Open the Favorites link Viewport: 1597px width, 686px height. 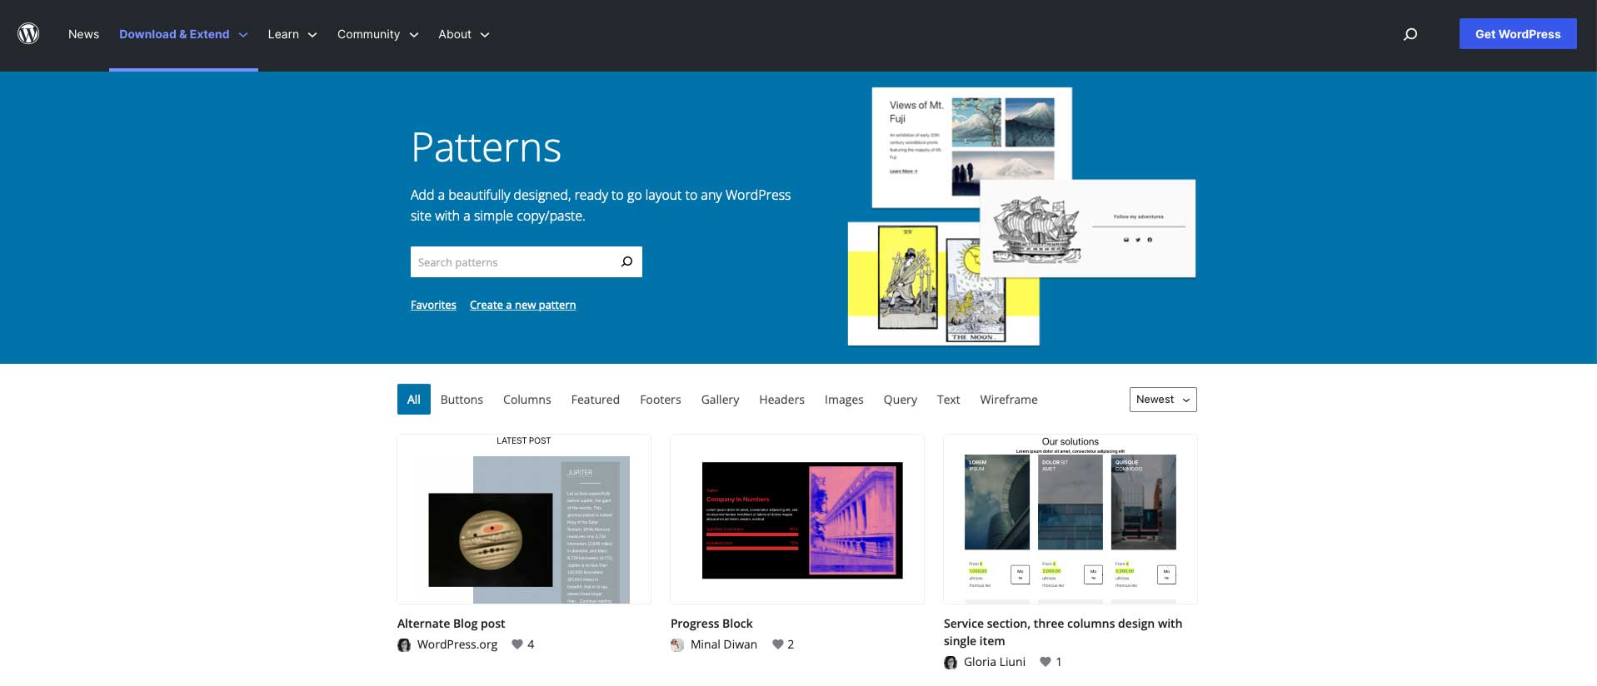433,305
